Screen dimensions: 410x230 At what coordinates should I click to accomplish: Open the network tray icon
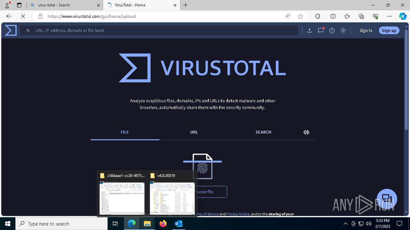coord(361,224)
